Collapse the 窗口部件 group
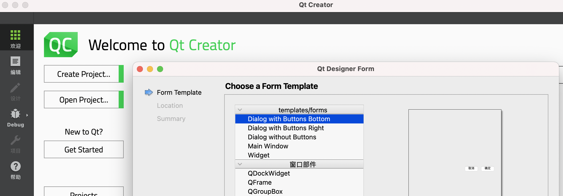 [x=240, y=164]
